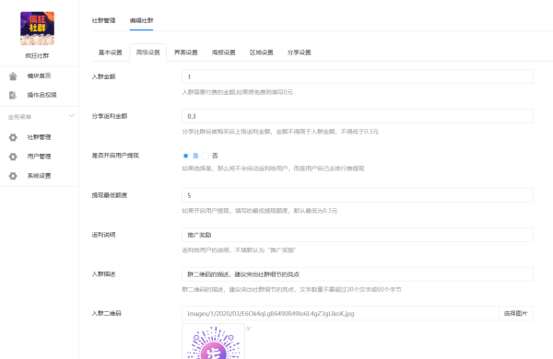553x359 pixels.
Task: Open the 分享设置 tab
Action: point(299,52)
